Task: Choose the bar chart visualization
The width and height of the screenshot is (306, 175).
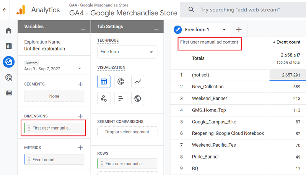Action: (121, 99)
